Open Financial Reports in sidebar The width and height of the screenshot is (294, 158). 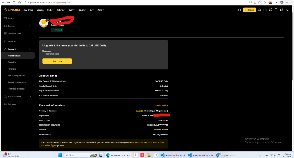[16, 89]
